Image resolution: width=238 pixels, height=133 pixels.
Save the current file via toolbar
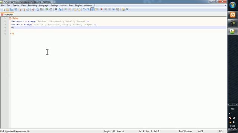[x=12, y=9]
